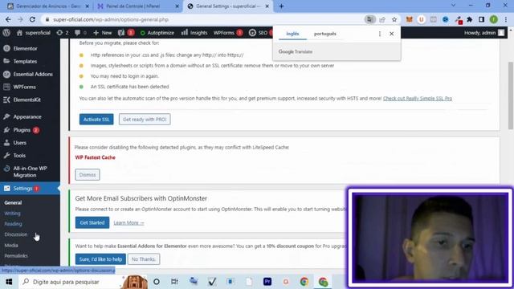Open the Chrome profile avatar
This screenshot has width=514, height=289.
point(494,19)
